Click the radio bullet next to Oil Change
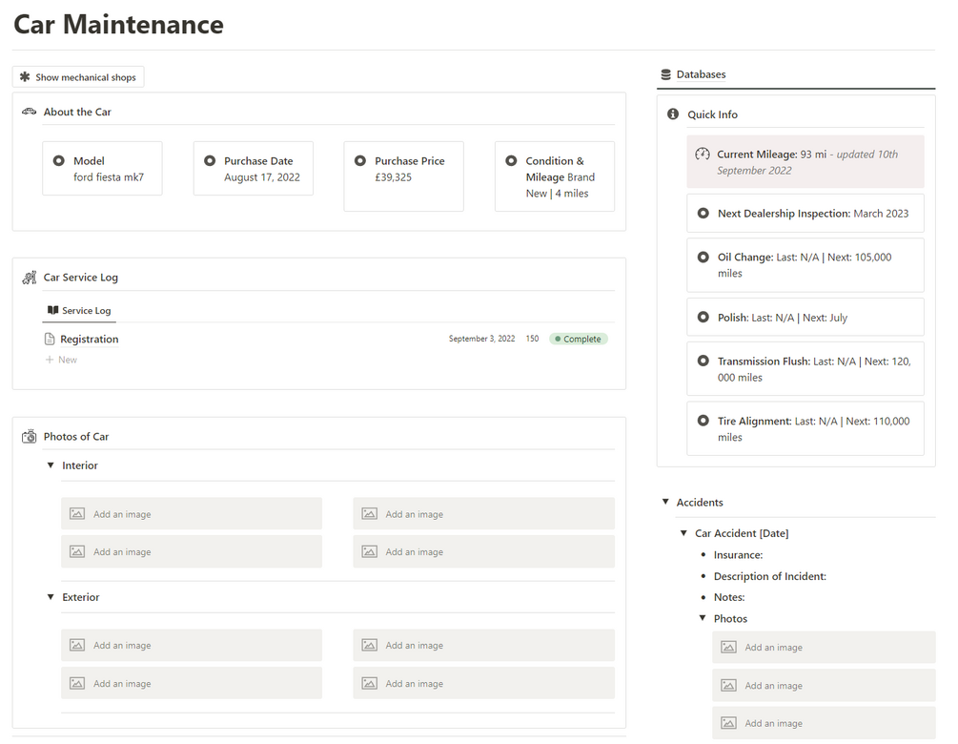 (703, 258)
